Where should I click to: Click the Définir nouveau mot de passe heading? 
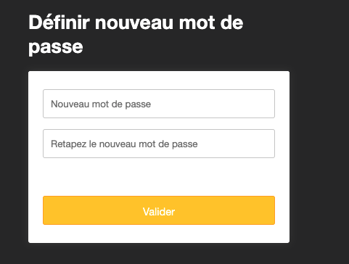pyautogui.click(x=136, y=35)
